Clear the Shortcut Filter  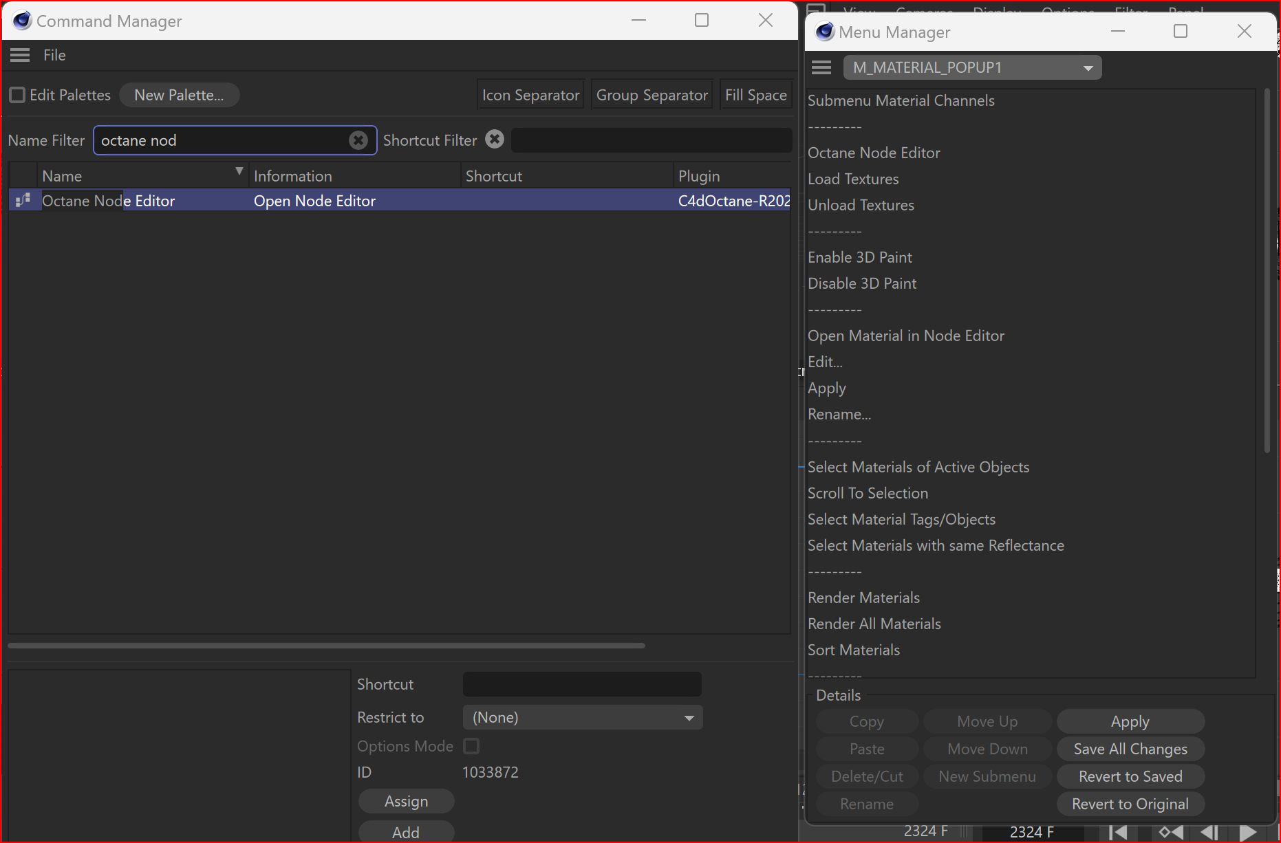(495, 140)
